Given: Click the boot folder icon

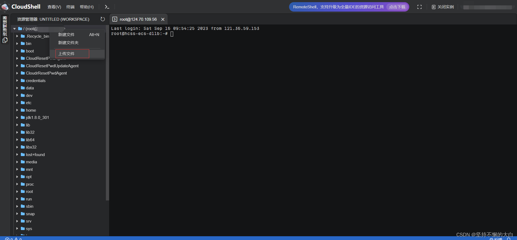Looking at the screenshot, I should click(x=23, y=51).
